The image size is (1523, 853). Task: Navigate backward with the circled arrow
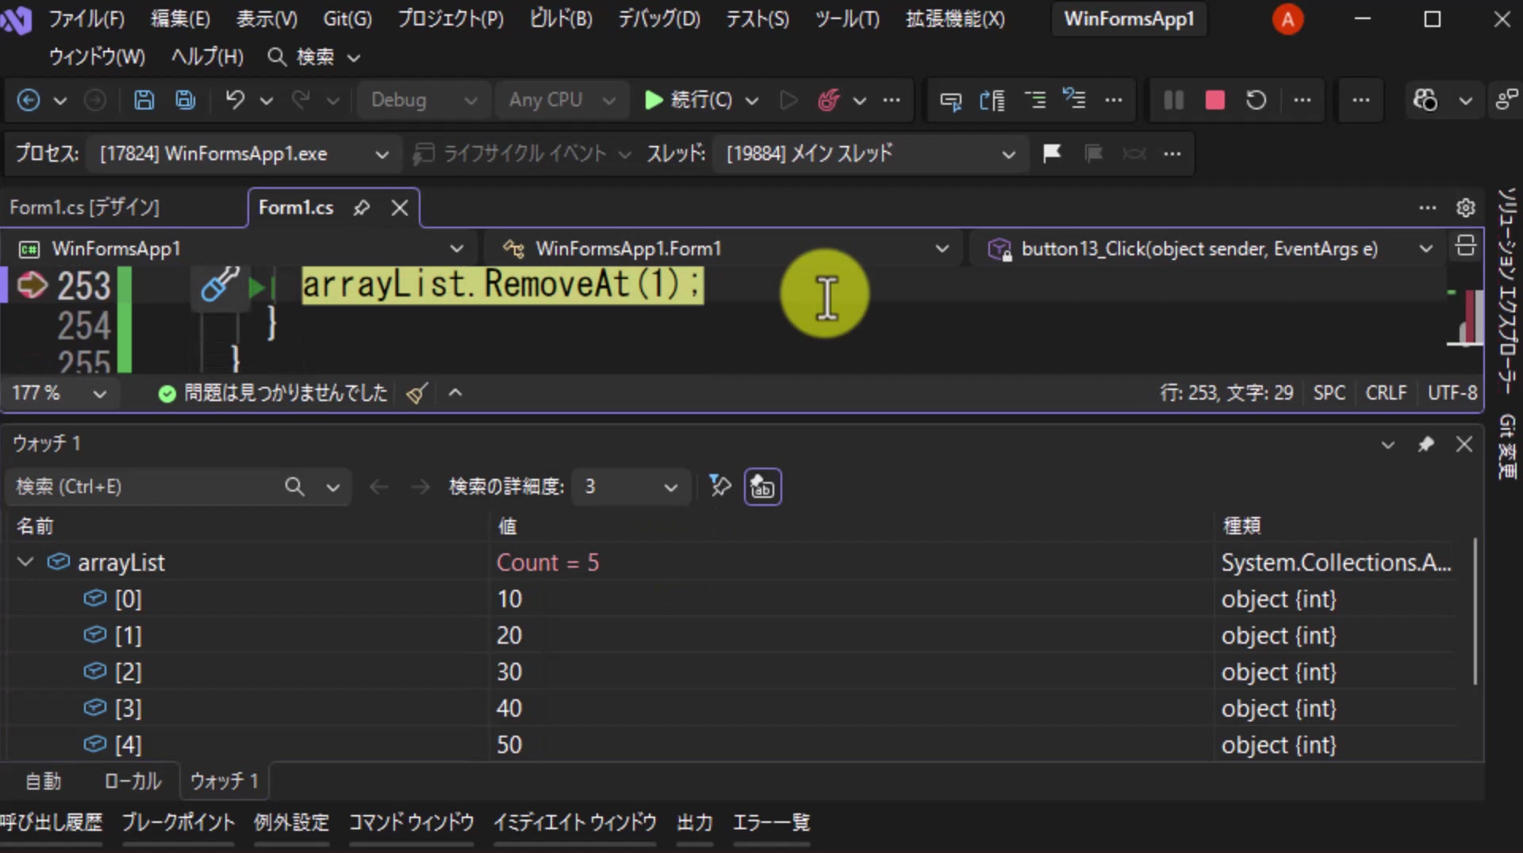pos(29,100)
